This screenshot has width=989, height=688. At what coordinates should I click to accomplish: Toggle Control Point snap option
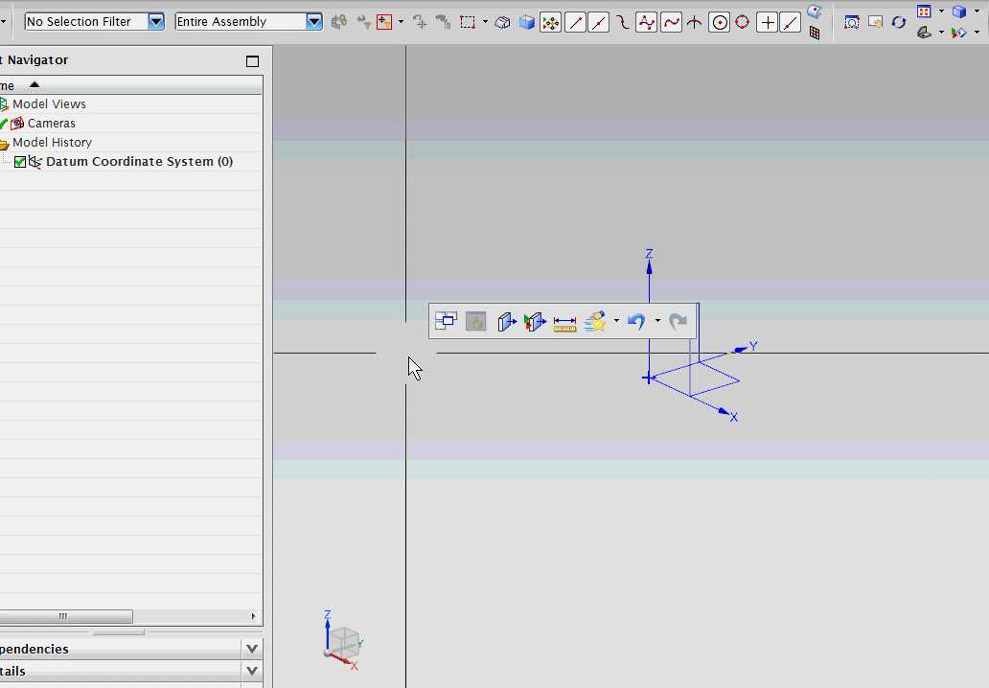pos(647,23)
